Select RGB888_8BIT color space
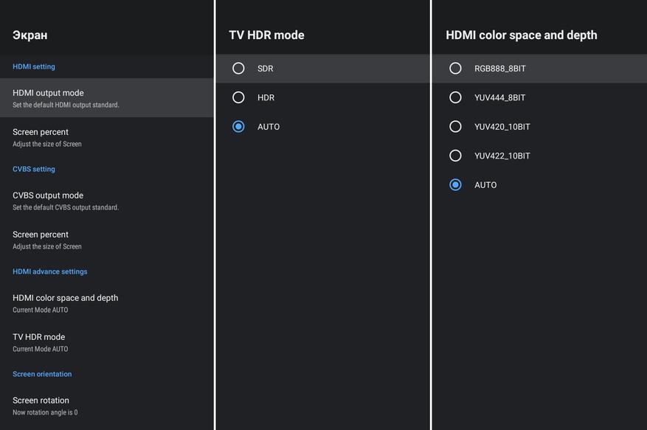Screen dimensions: 647x430 [455, 69]
